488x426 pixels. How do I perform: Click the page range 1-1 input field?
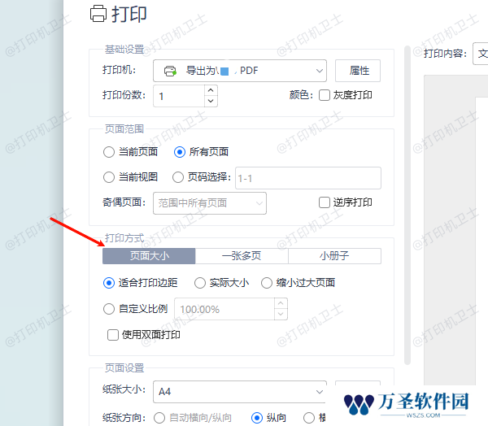[x=308, y=178]
